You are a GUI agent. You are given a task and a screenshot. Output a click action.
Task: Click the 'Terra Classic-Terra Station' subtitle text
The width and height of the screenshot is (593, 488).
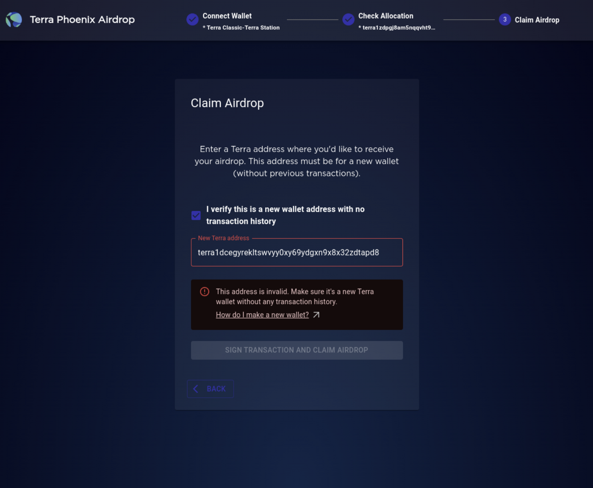point(241,28)
